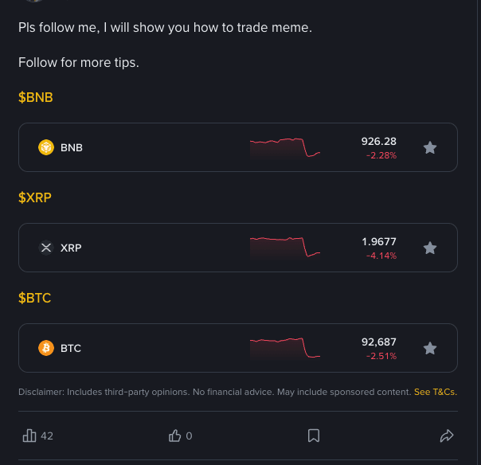Viewport: 481px width, 465px height.
Task: Bookmark this post
Action: click(x=314, y=436)
